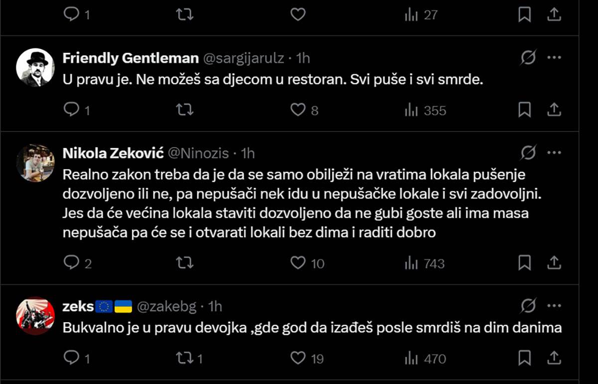This screenshot has height=384, width=598.
Task: Like zeks's tweet with 19 likes
Action: coord(298,358)
